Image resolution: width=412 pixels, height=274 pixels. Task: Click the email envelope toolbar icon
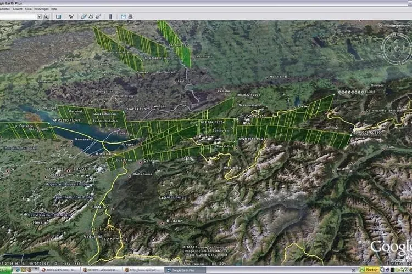point(123,16)
